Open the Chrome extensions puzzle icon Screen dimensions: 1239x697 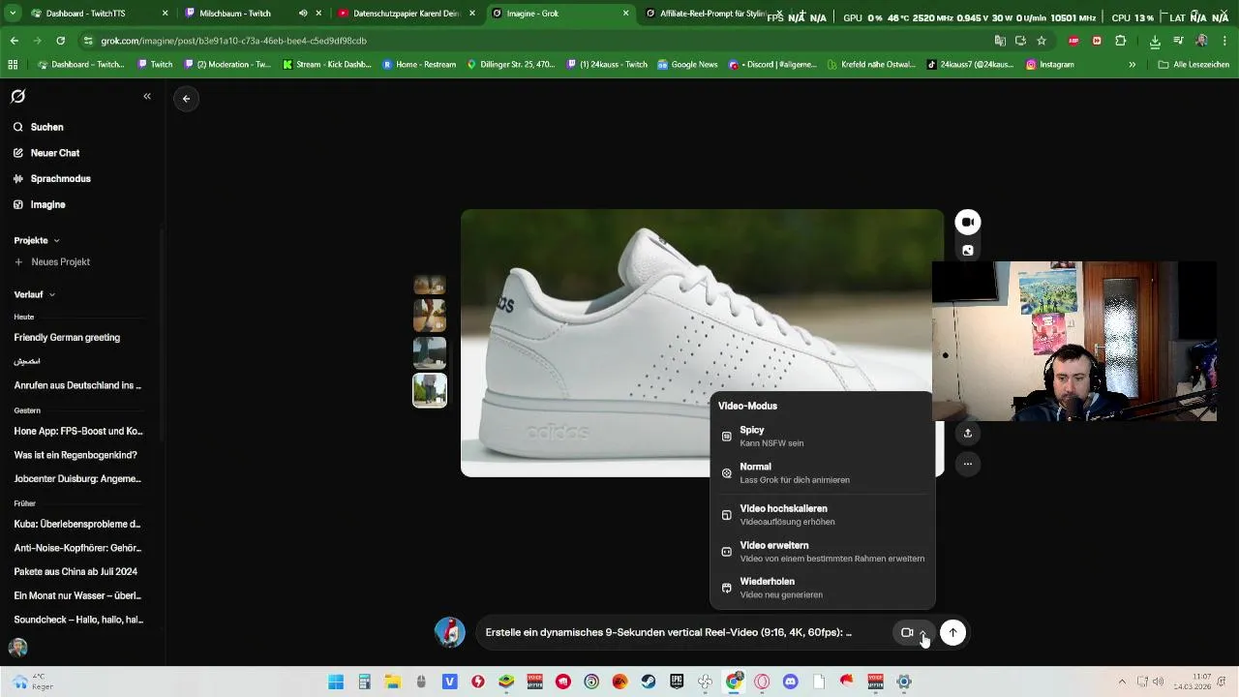tap(1121, 41)
